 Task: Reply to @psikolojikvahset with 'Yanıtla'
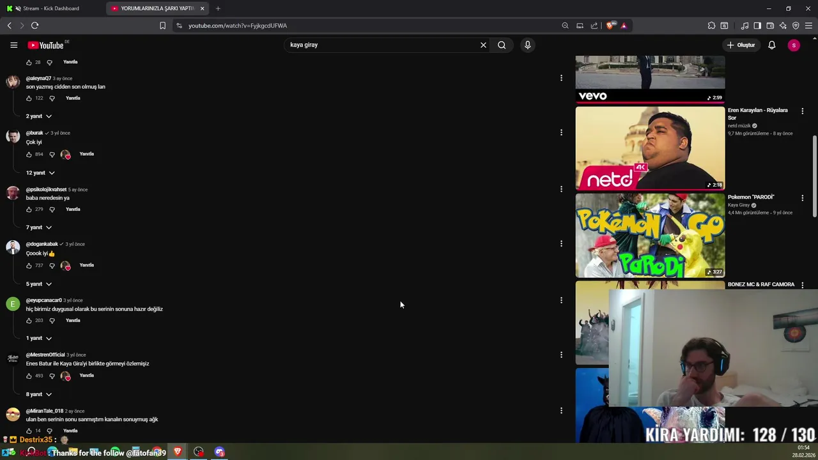(x=73, y=209)
